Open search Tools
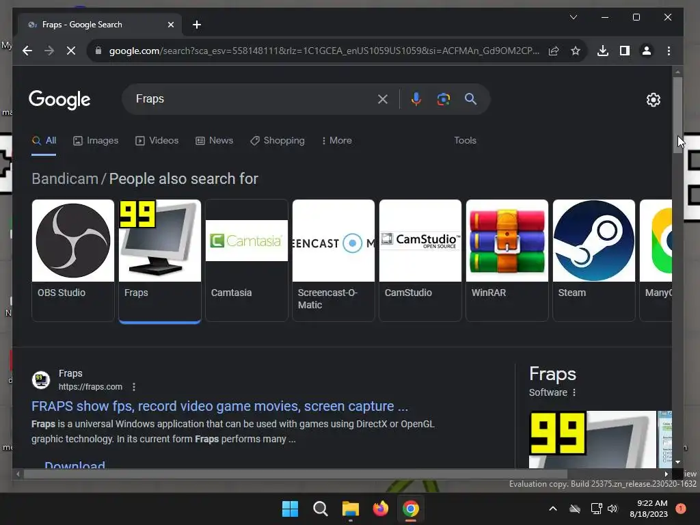 pyautogui.click(x=465, y=141)
